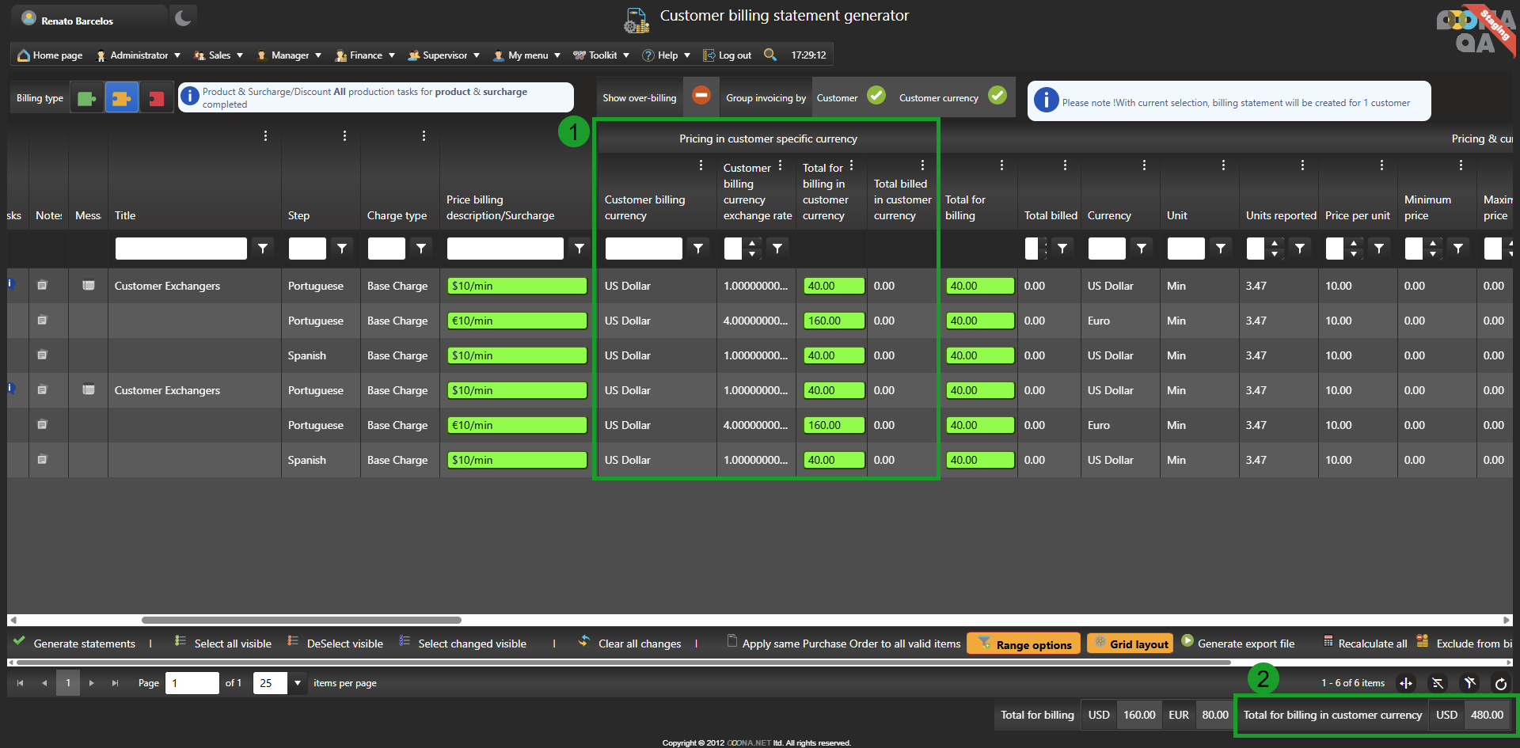
Task: Click the search magnifier in the menu bar
Action: [x=769, y=55]
